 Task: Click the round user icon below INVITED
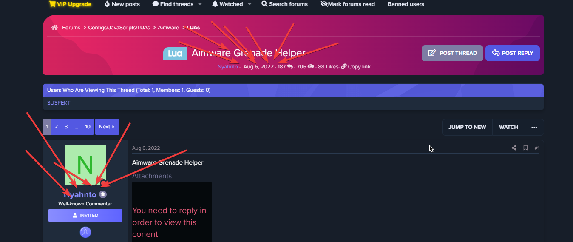[85, 232]
